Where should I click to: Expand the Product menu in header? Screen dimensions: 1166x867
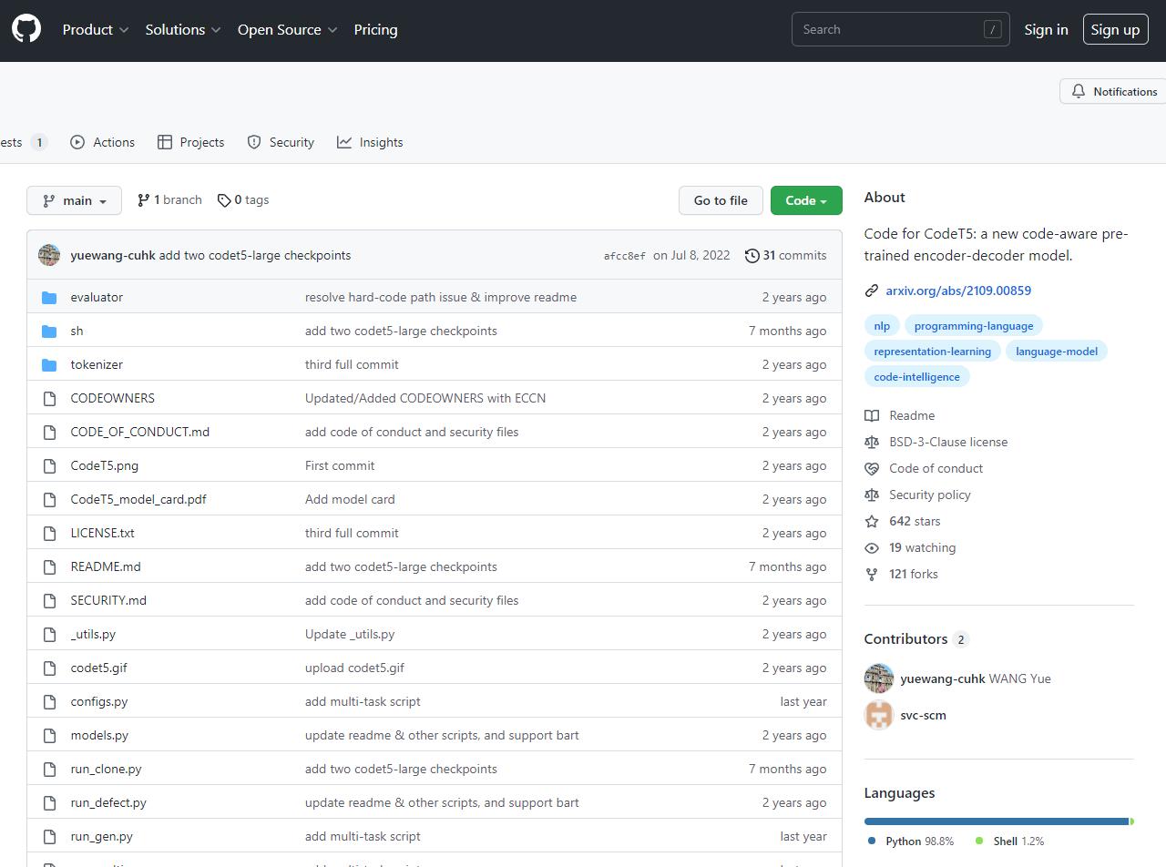click(96, 30)
